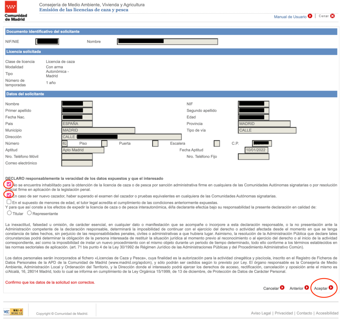The height and width of the screenshot is (325, 348).
Task: Click the red 'Confirmo que los datos' confirmation text
Action: click(50, 283)
